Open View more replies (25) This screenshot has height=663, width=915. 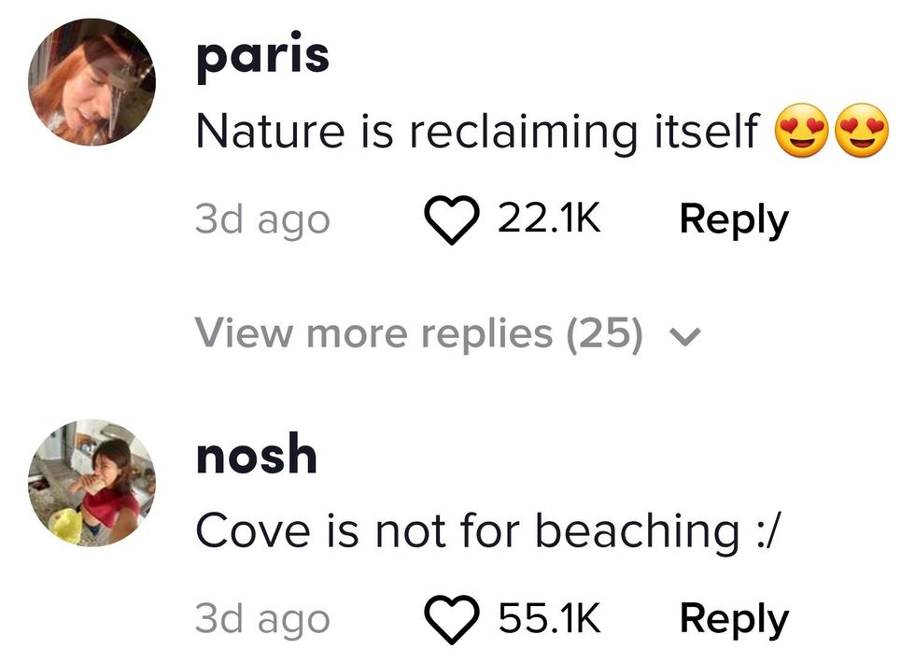[x=419, y=333]
